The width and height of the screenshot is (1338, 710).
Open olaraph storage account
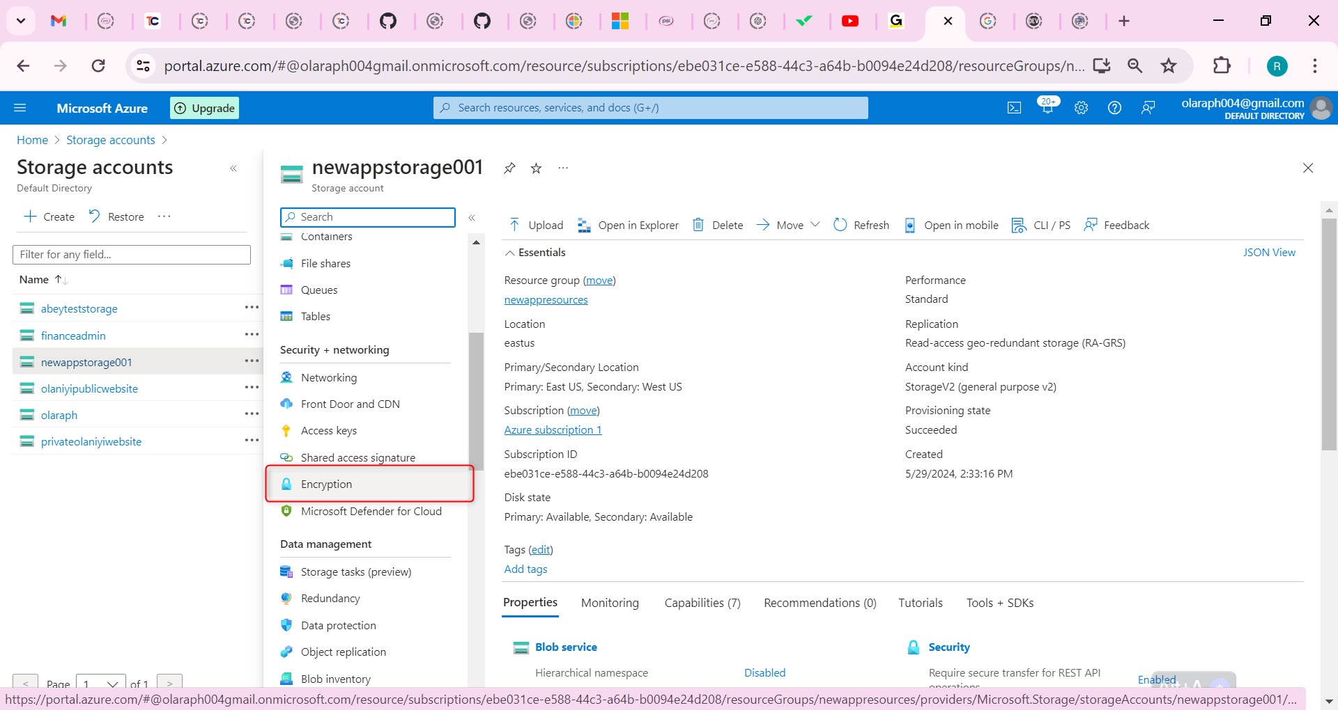pos(59,415)
